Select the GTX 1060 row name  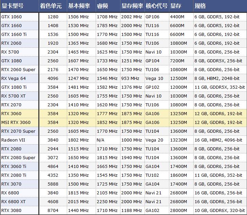12,17
